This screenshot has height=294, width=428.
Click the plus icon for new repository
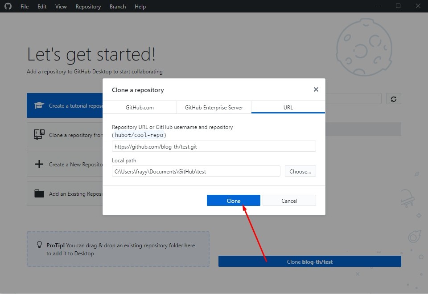point(39,164)
